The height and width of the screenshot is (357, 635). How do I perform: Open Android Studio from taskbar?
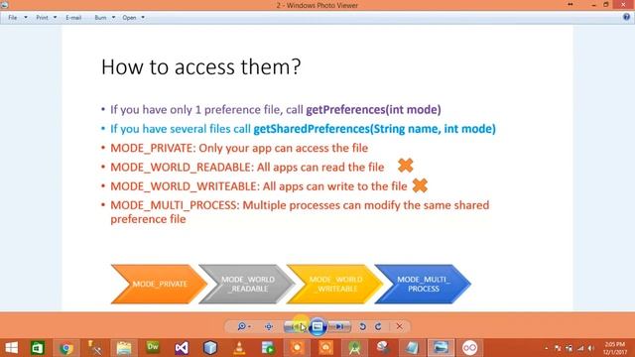click(354, 348)
